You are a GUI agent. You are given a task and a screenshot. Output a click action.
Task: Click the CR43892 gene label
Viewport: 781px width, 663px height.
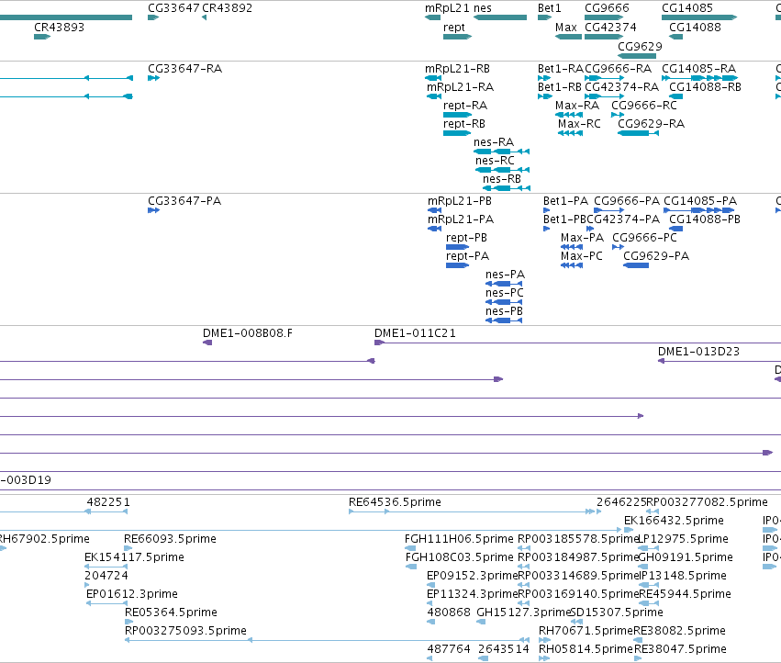point(227,8)
